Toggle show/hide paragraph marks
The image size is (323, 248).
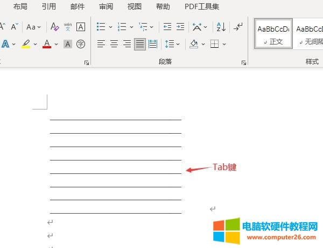238,27
